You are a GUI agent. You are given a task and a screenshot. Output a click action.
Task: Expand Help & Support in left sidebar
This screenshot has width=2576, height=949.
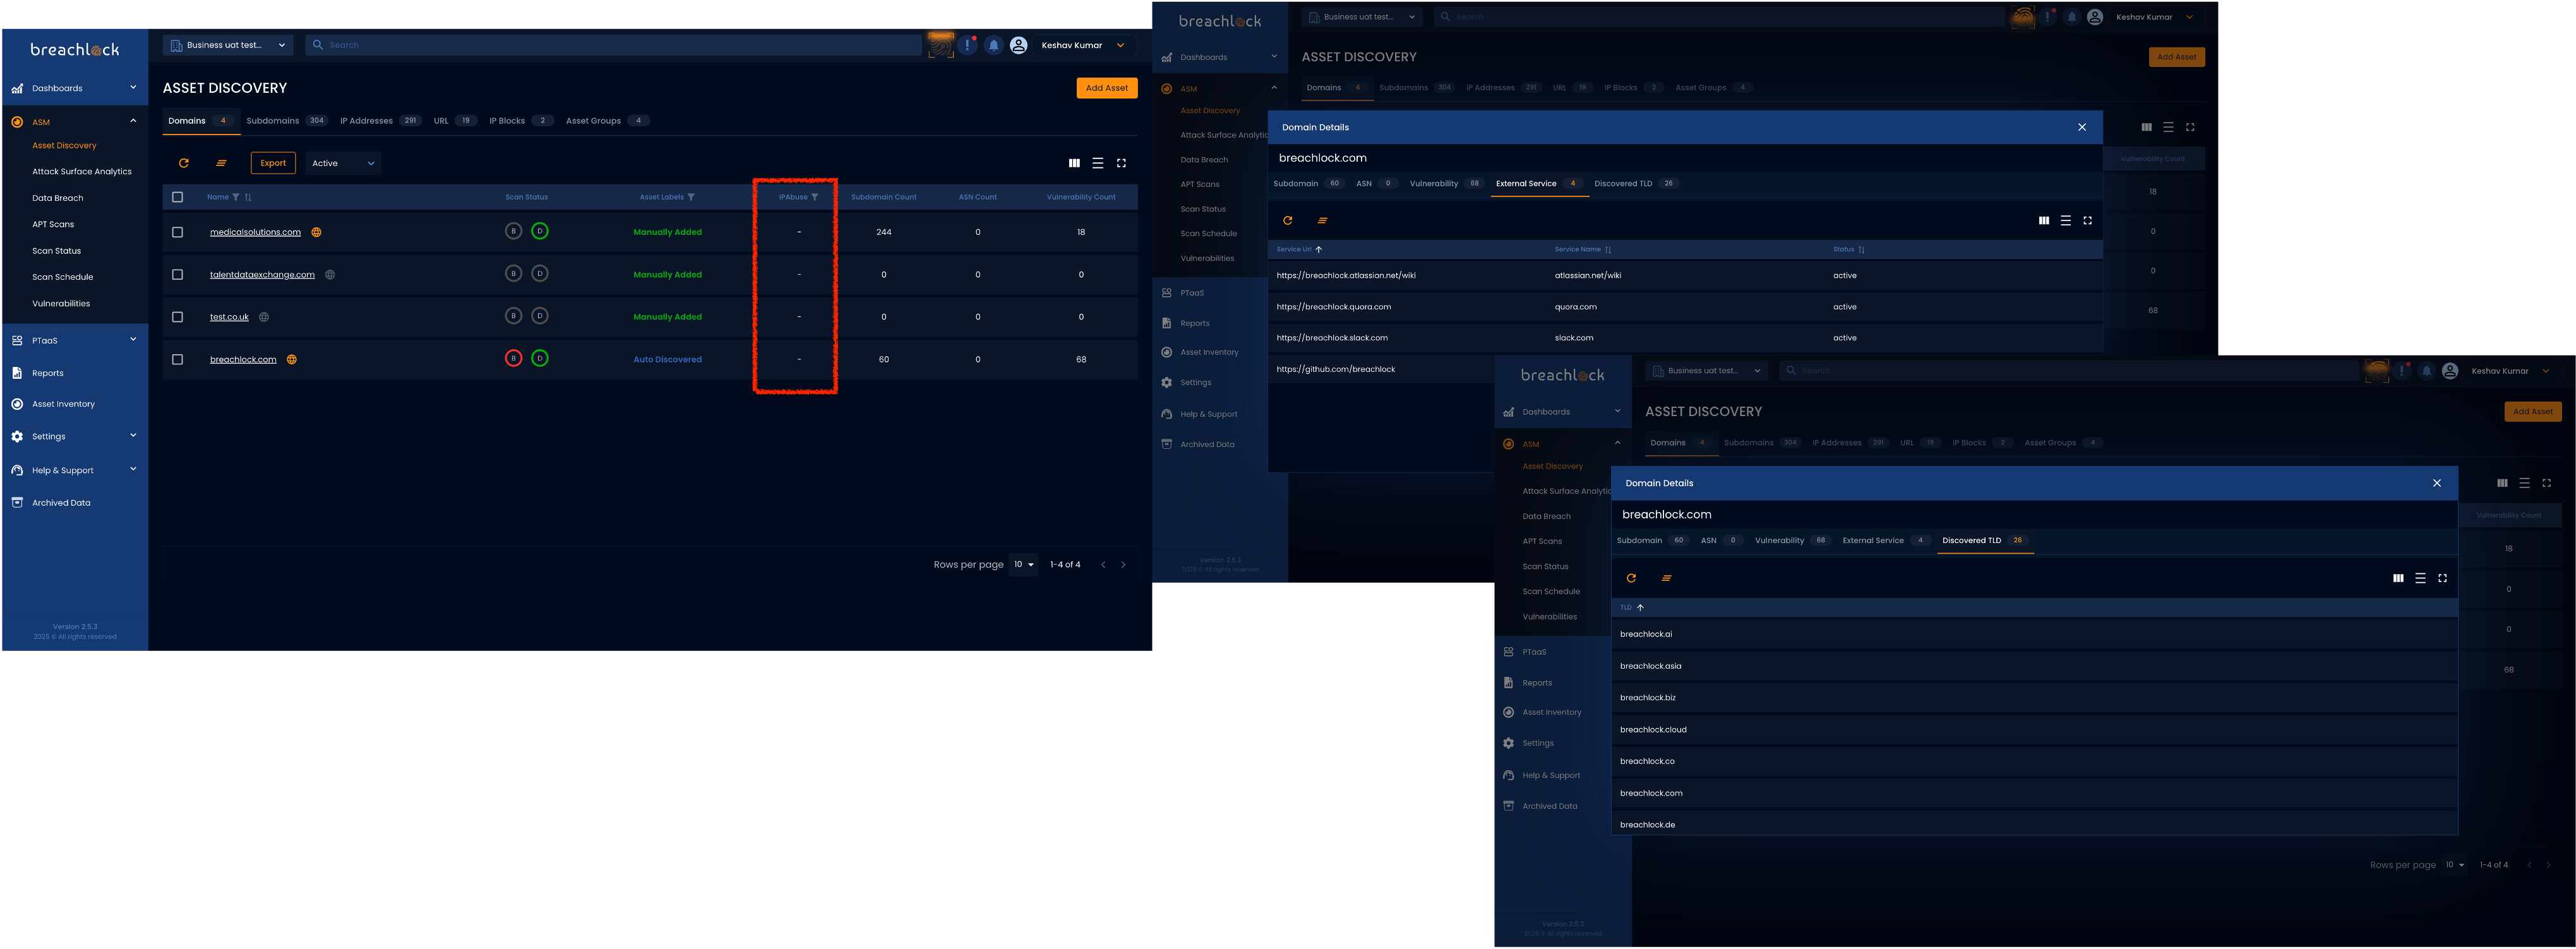pyautogui.click(x=133, y=470)
